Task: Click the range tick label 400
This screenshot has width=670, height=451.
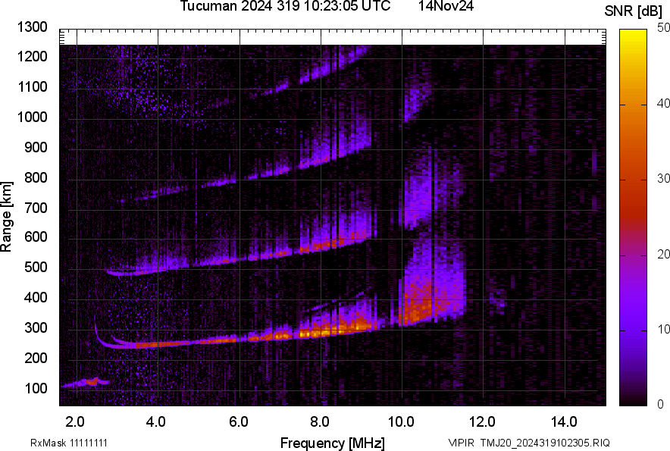Action: (x=36, y=298)
